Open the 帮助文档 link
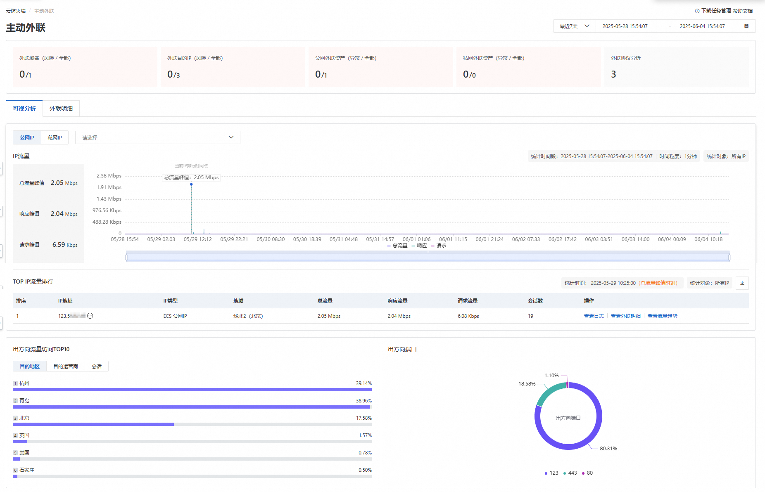Viewport: 765px width, 492px height. click(x=743, y=11)
